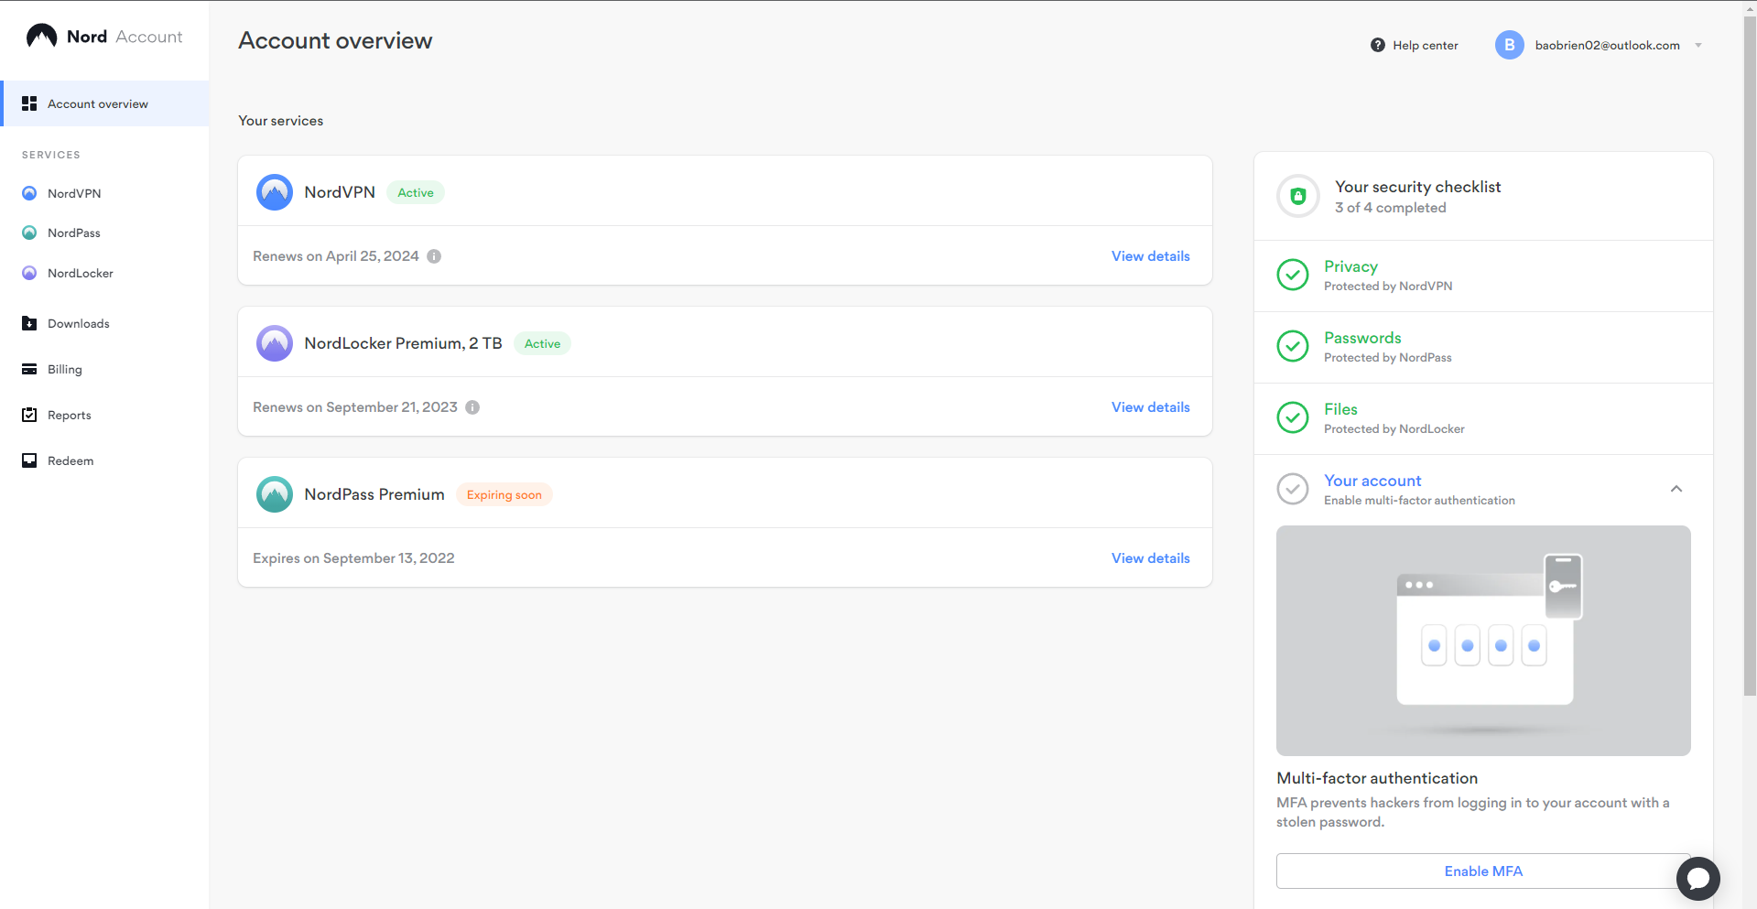Open the account email dropdown arrow
Image resolution: width=1757 pixels, height=909 pixels.
(1698, 45)
